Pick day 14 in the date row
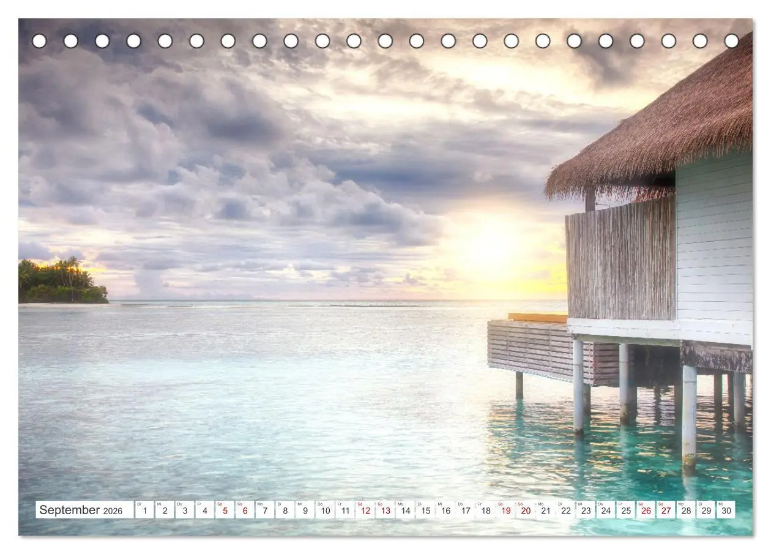Image resolution: width=771 pixels, height=554 pixels. (x=405, y=509)
